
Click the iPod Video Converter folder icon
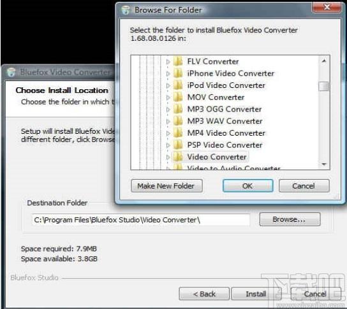(178, 85)
